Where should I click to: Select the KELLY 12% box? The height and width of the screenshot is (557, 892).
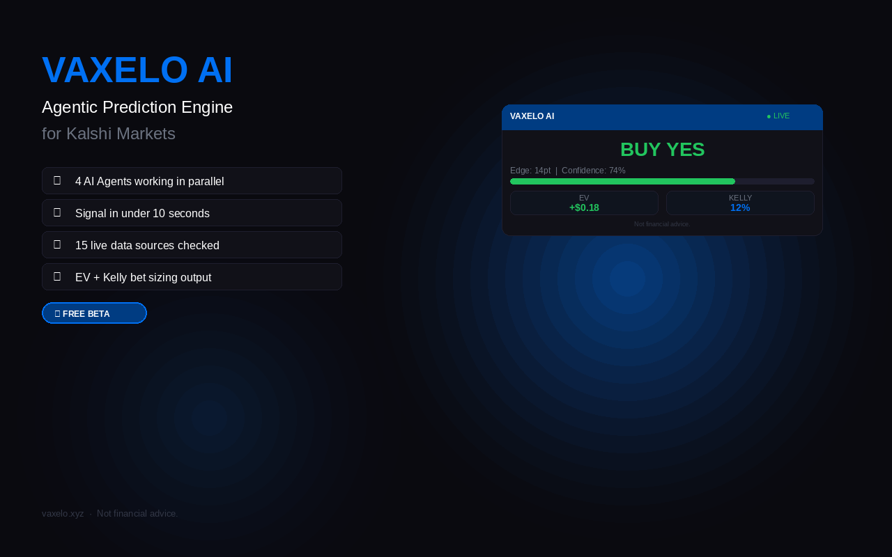740,203
